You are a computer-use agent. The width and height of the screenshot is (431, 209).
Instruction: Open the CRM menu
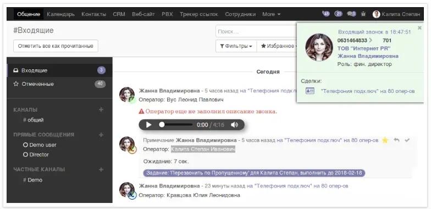point(119,14)
